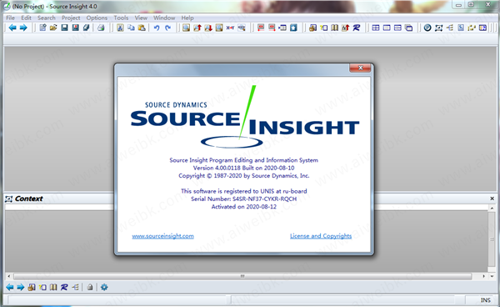Click the Context panel scroll up arrow

tap(492, 208)
